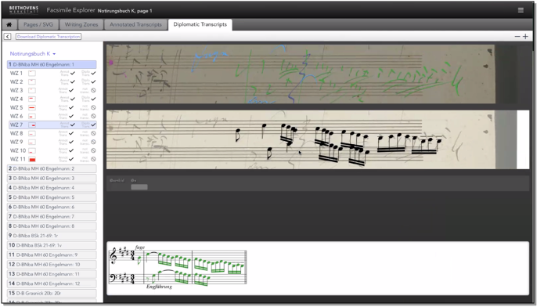
Task: Expand page 10 D-BNba BSk 21-69: 1v
Action: tap(52, 245)
